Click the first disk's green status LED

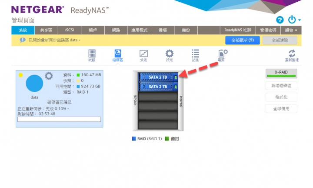(176, 77)
